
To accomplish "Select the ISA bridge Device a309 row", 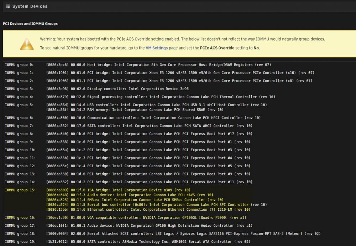I will coord(118,190).
